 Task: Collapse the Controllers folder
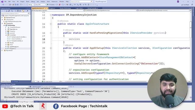point(6,35)
